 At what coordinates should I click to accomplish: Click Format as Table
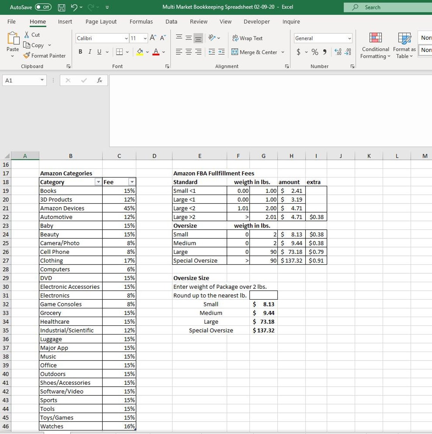[404, 45]
